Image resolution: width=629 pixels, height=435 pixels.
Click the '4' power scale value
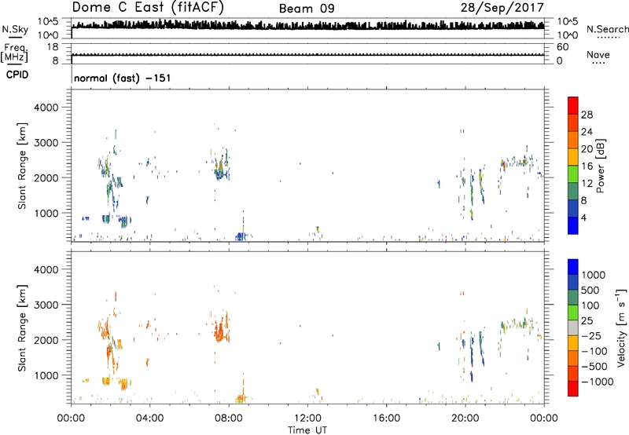583,217
